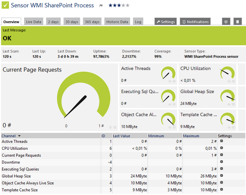Open the Historic Data tab
Screen dimensions: 246x195
click(x=117, y=22)
